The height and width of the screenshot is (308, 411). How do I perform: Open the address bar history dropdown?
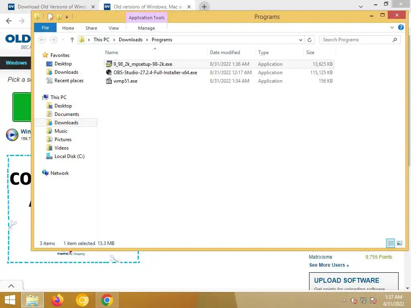[x=301, y=40]
